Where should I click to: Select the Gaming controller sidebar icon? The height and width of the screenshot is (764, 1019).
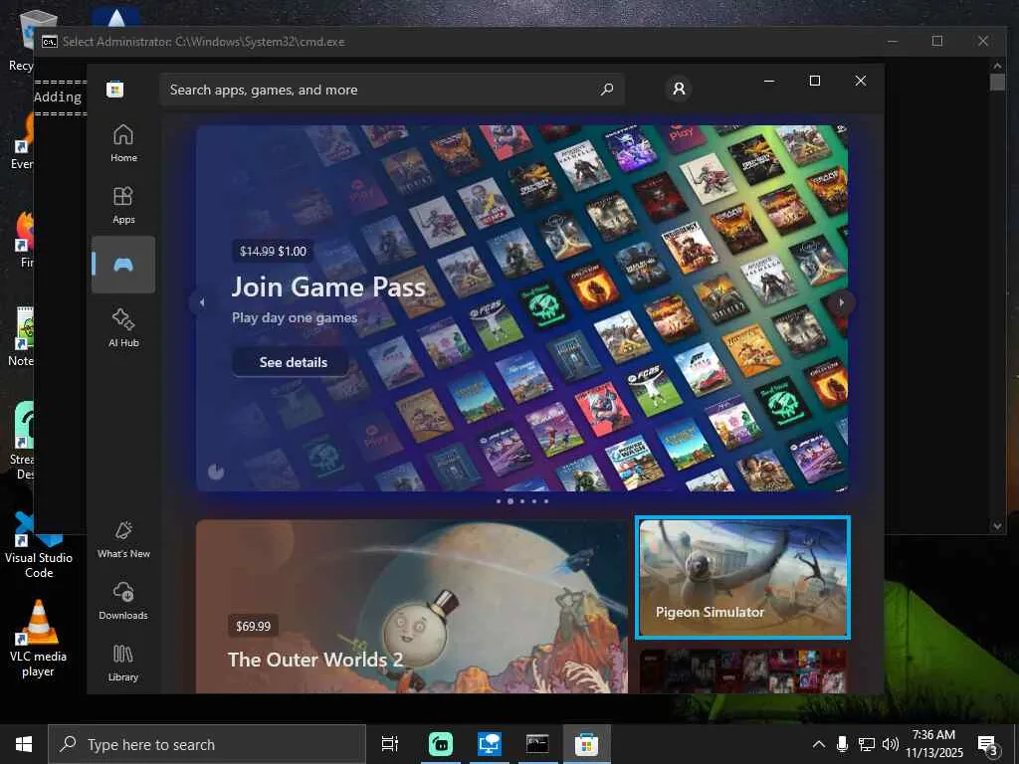pyautogui.click(x=122, y=265)
